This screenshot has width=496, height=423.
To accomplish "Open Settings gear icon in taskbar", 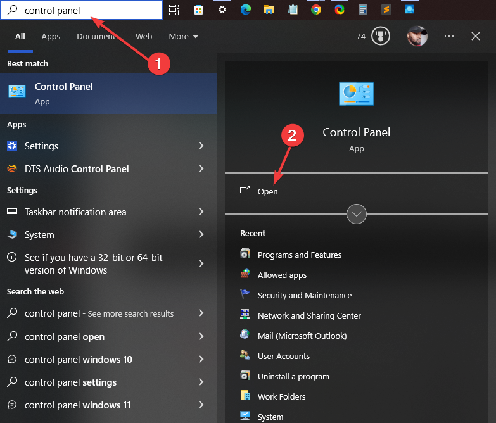I will click(222, 9).
